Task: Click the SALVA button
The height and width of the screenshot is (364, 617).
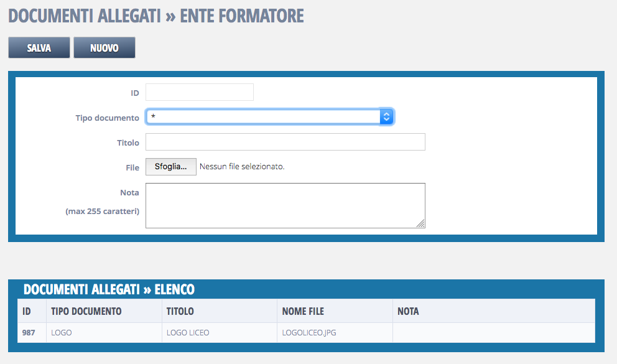Action: pos(39,48)
